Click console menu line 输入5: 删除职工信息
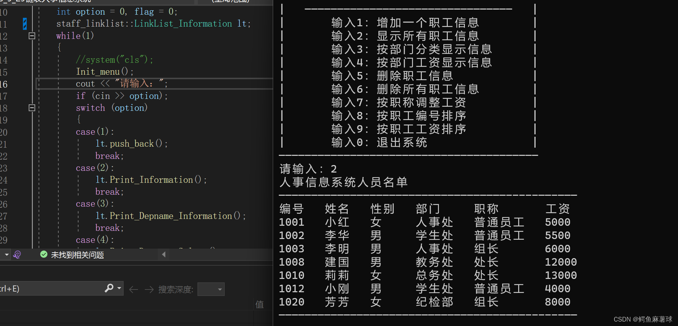 point(392,76)
